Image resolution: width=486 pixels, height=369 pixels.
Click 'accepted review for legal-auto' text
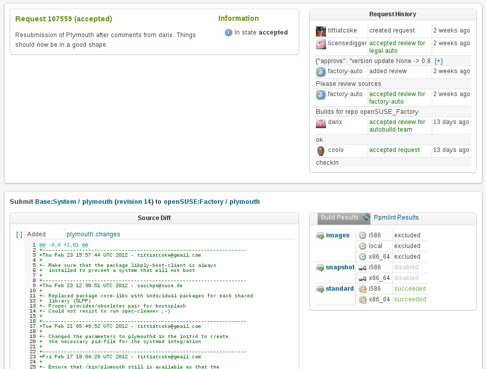[x=397, y=47]
